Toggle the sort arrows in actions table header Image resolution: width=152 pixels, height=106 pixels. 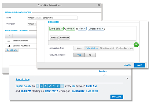(x=9, y=36)
